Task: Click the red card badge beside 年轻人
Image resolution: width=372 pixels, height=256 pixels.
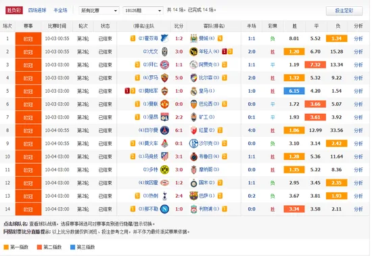Action: (224, 51)
